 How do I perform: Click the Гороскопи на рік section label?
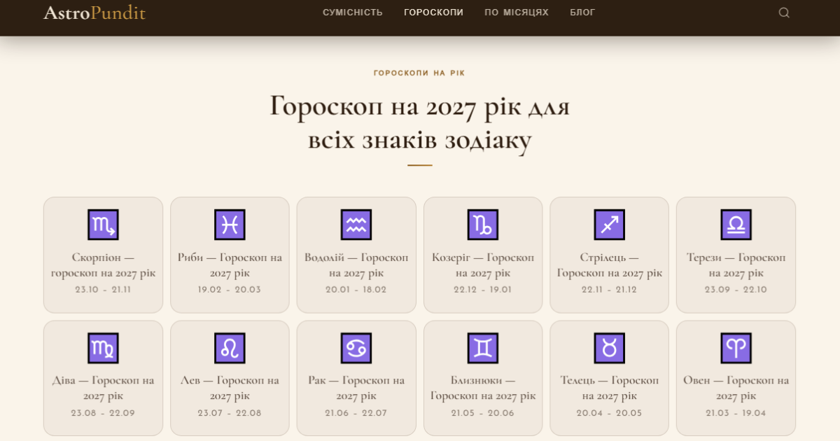(419, 73)
